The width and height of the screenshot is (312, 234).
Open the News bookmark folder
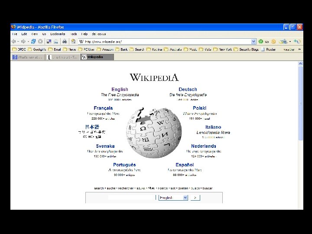(x=69, y=49)
